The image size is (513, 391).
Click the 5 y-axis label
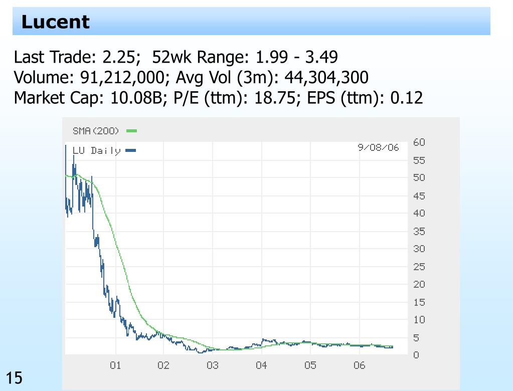pyautogui.click(x=416, y=338)
